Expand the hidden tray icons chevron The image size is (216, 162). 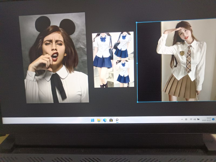coord(182,119)
